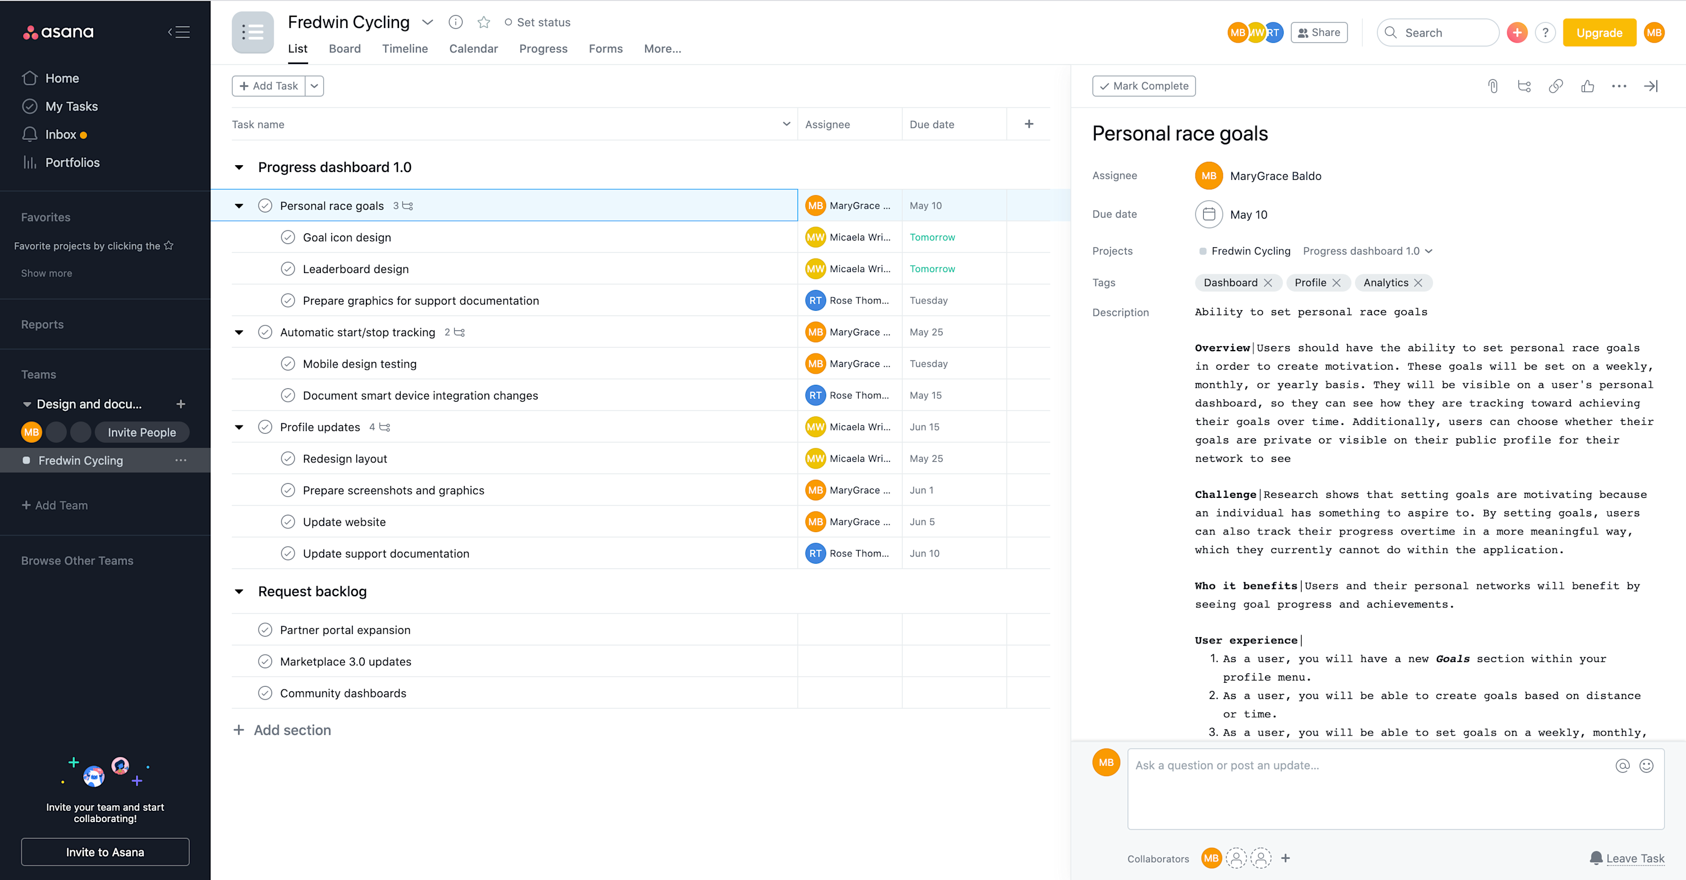The width and height of the screenshot is (1686, 880).
Task: Like the task with the thumbs-up icon
Action: (1588, 86)
